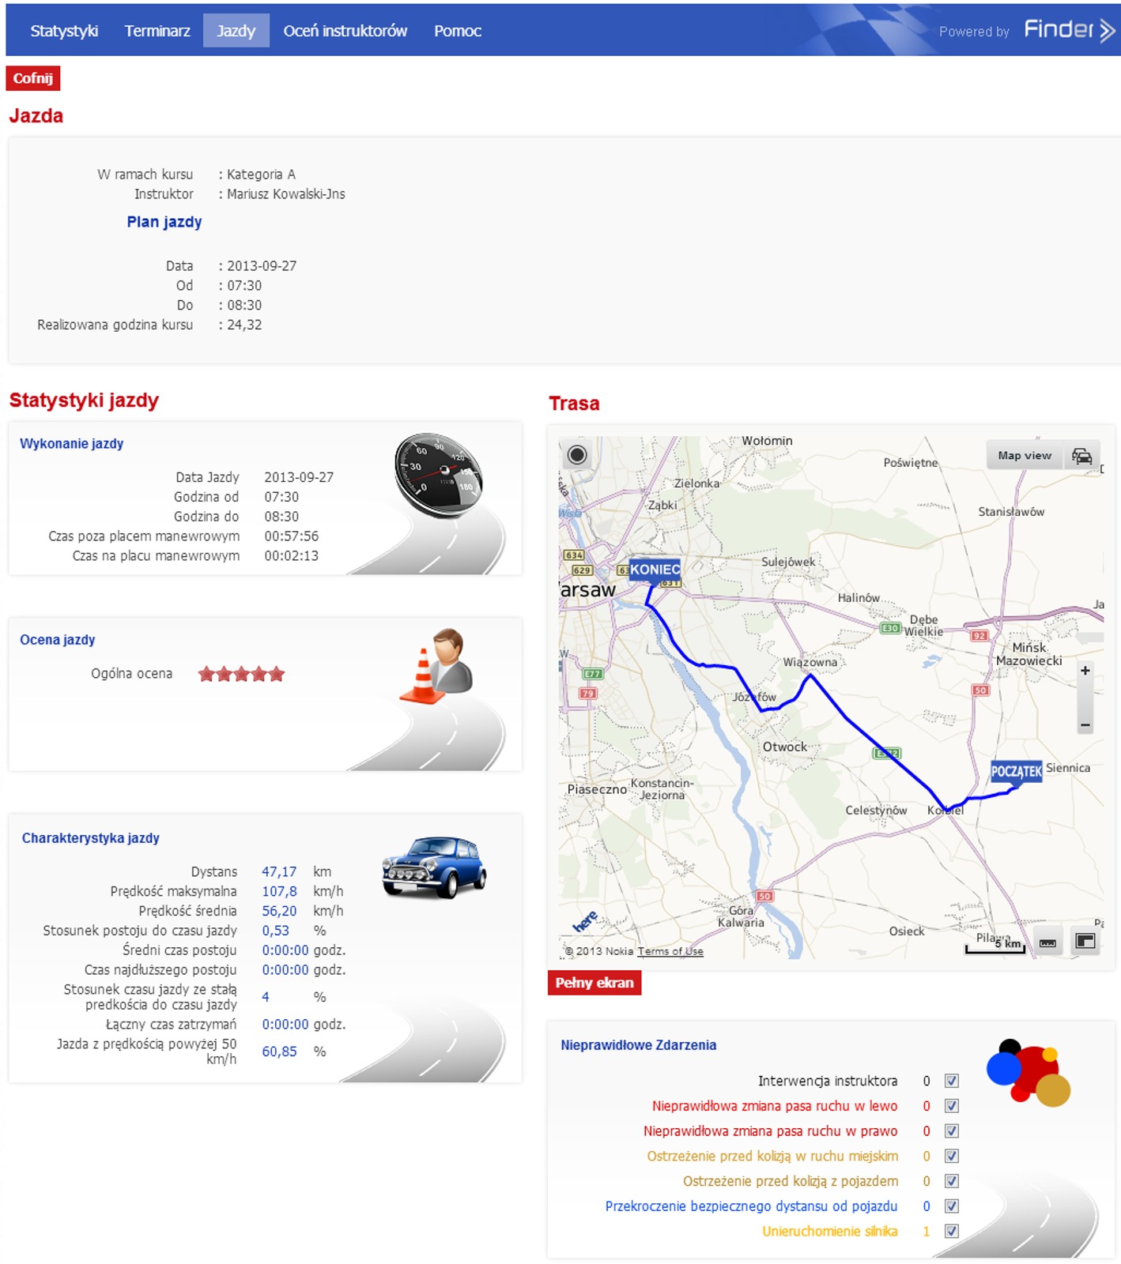1121x1264 pixels.
Task: Click the Trasa section heading
Action: pos(574,404)
